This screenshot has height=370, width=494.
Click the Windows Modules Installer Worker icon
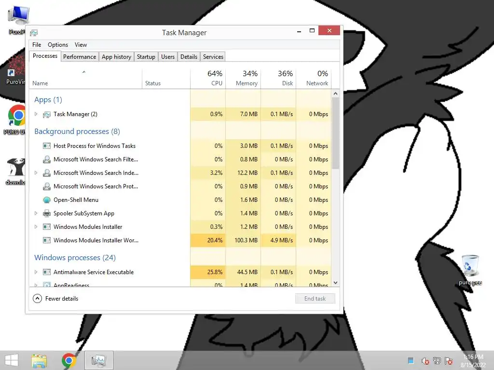(x=47, y=240)
